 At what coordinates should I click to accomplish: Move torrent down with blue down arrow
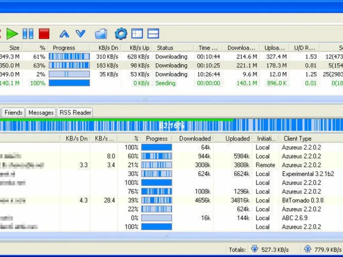point(81,34)
